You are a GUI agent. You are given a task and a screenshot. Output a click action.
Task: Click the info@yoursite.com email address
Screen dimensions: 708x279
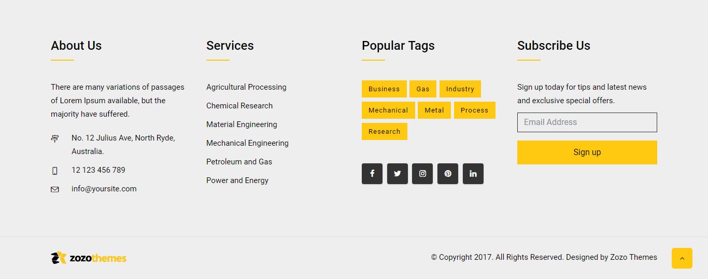coord(104,189)
